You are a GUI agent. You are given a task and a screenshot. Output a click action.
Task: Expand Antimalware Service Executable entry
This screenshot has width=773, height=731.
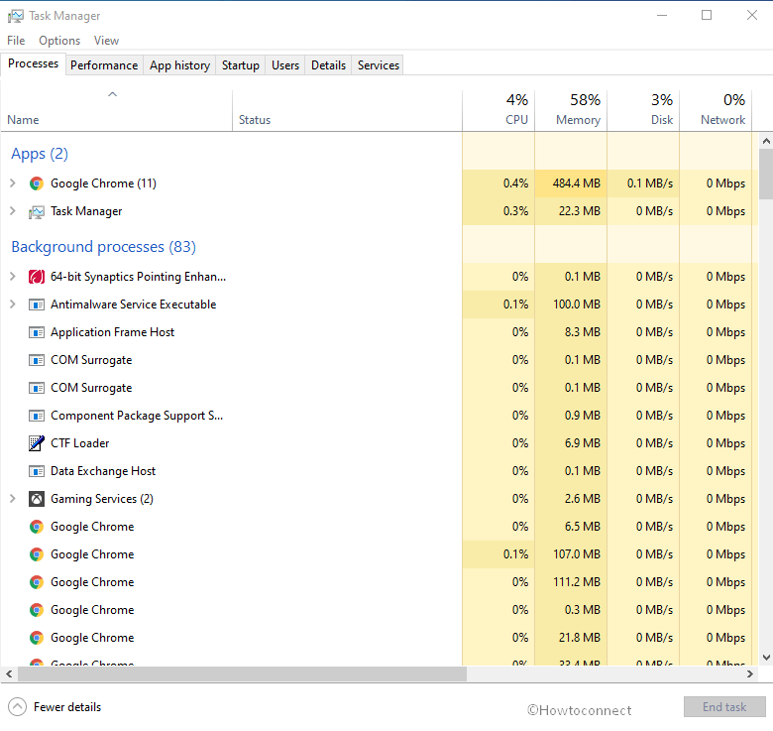pyautogui.click(x=13, y=305)
